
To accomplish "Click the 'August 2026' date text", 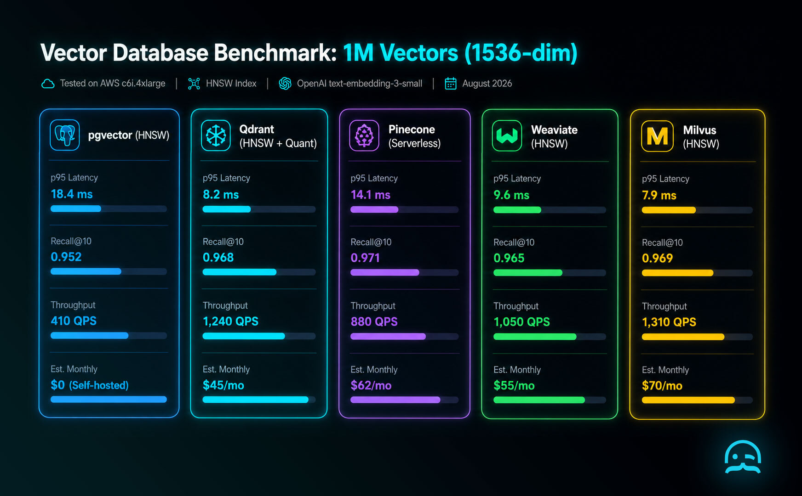I will point(487,84).
